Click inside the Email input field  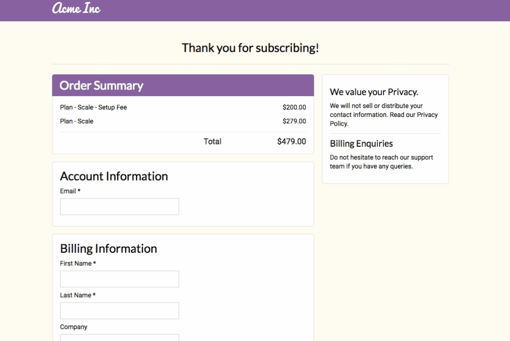[x=119, y=206]
